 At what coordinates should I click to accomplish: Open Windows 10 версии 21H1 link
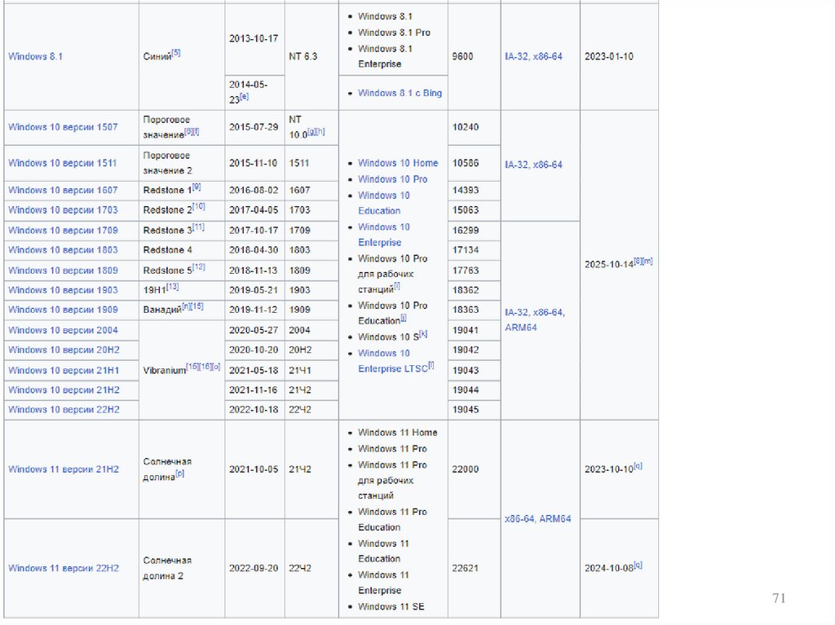coord(64,371)
